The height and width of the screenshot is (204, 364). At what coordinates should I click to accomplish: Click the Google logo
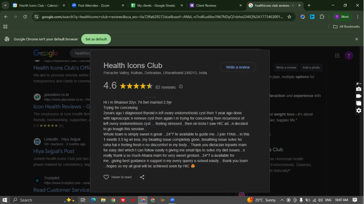point(46,53)
